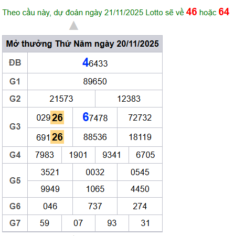Image resolution: width=245 pixels, height=236 pixels.
Task: Select G3 number 72732
Action: click(x=140, y=117)
